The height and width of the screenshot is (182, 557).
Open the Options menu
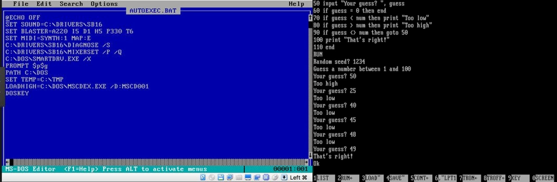104,4
